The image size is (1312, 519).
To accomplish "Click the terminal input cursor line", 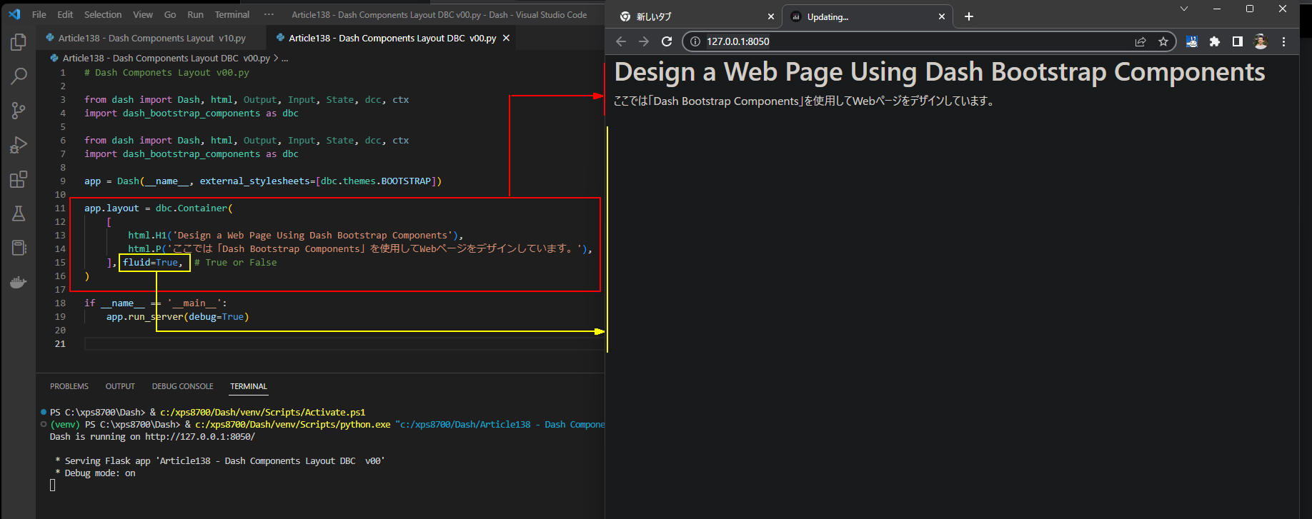I will pos(52,485).
